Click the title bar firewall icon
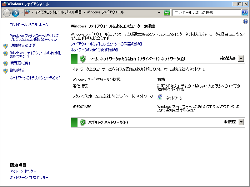This screenshot has width=250, height=187. (4, 4)
